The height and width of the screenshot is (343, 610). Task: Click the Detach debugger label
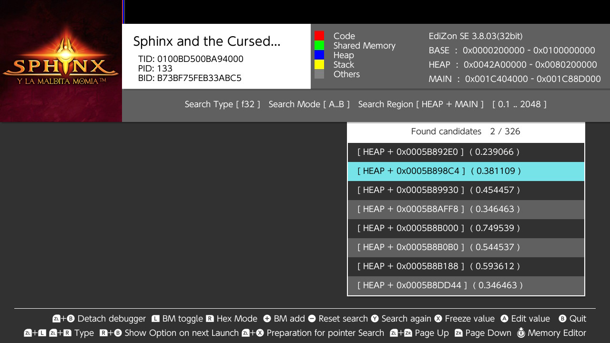112,319
